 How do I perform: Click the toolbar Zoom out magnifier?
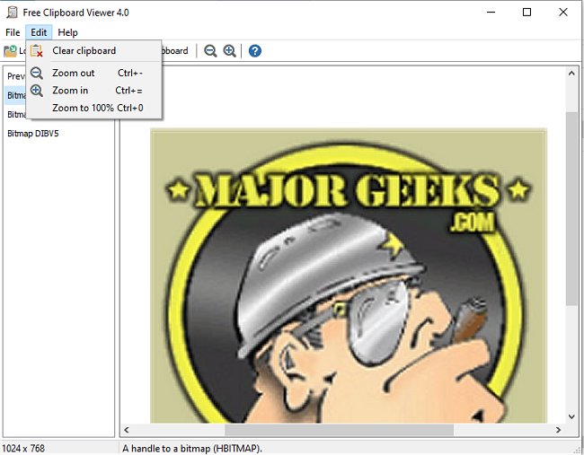(x=210, y=51)
